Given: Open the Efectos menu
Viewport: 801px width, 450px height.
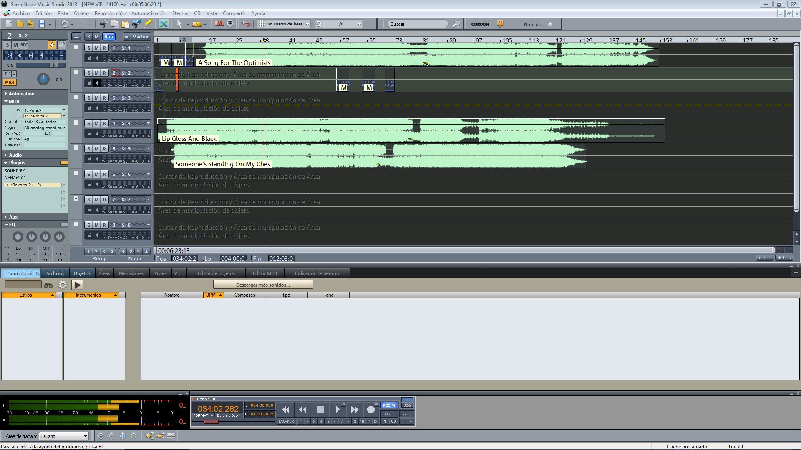Looking at the screenshot, I should click(180, 13).
